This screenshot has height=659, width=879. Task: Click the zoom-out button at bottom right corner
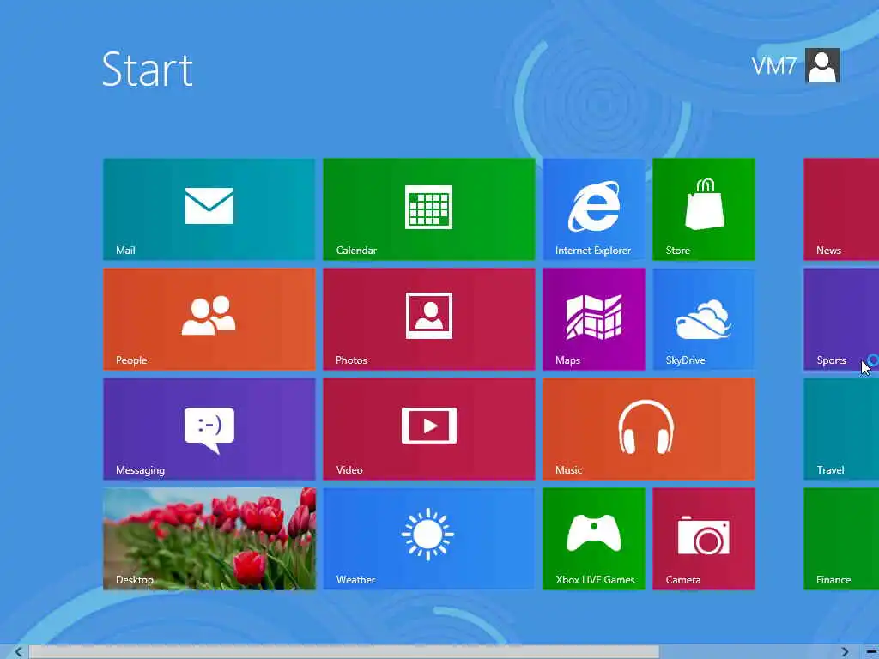872,652
